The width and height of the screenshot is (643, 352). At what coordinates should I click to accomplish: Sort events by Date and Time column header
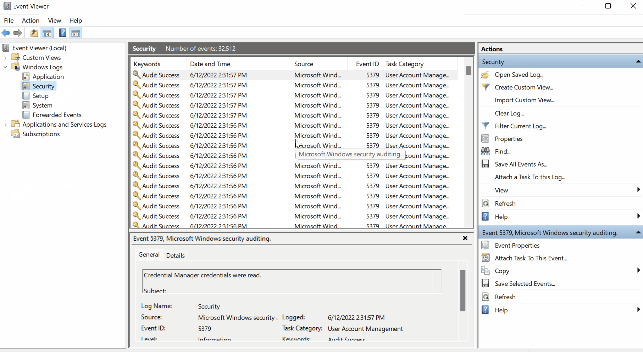[x=238, y=64]
